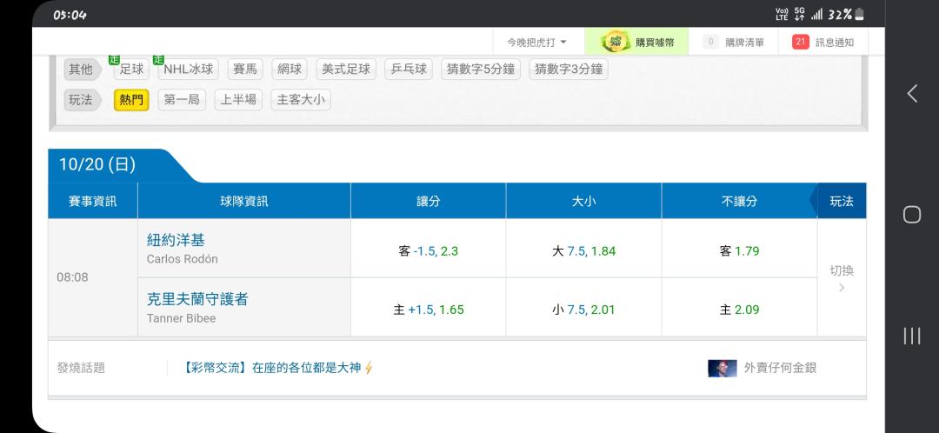Open 紐約洋基 team link

(176, 240)
